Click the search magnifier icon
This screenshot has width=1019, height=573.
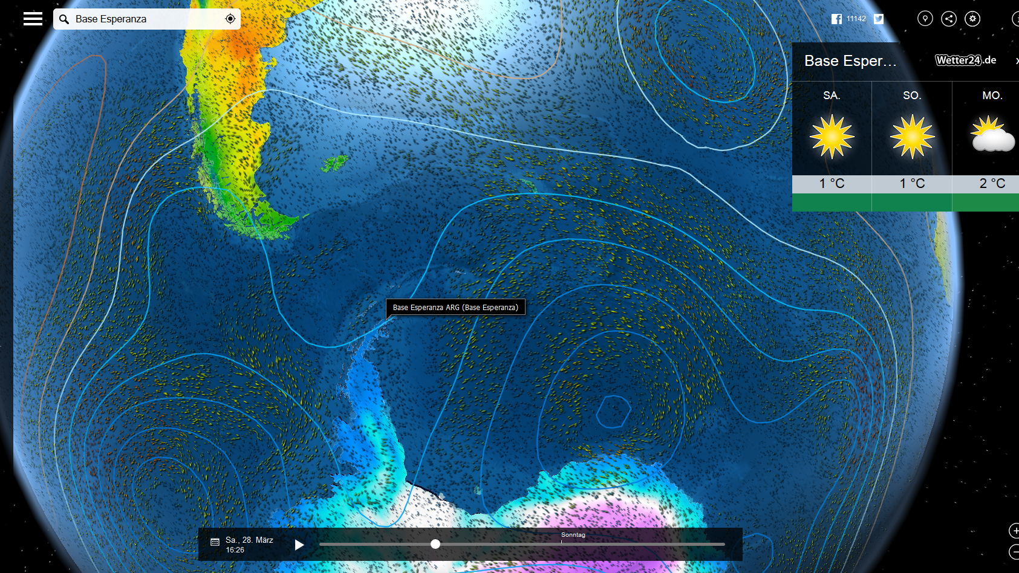(x=64, y=19)
